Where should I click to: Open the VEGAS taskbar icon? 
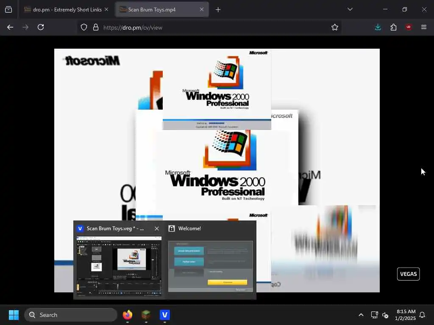tap(165, 315)
